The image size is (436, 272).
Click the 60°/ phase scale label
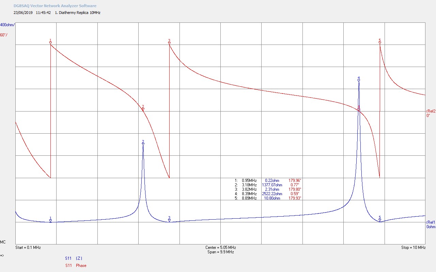coord(4,35)
